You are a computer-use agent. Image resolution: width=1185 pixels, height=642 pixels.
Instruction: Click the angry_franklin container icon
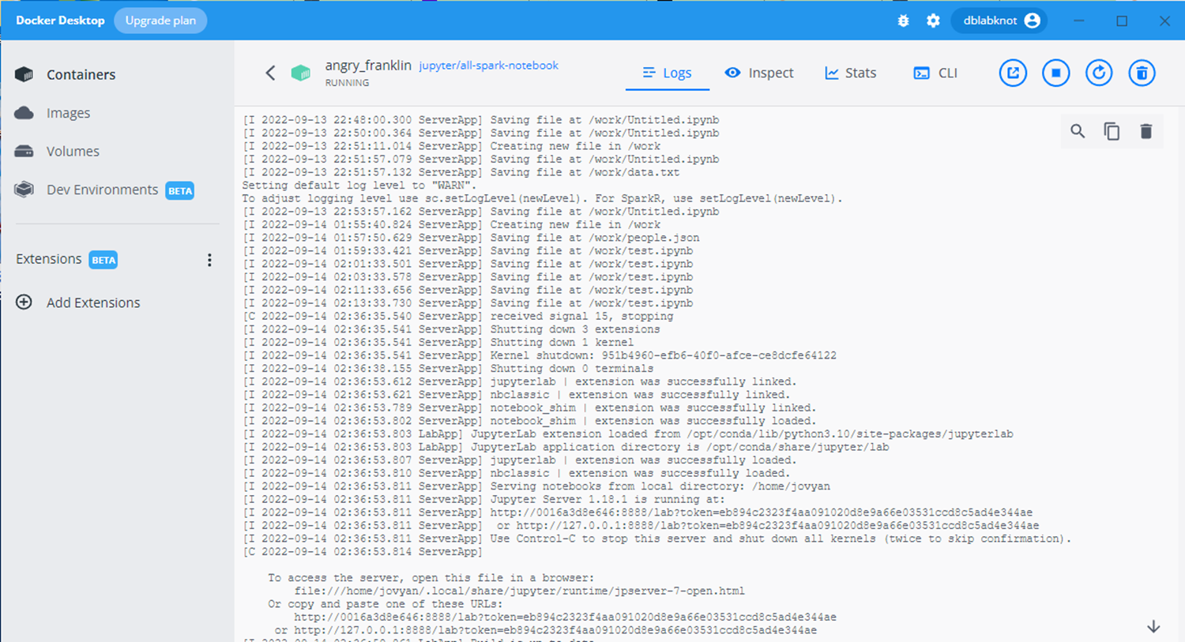[301, 73]
